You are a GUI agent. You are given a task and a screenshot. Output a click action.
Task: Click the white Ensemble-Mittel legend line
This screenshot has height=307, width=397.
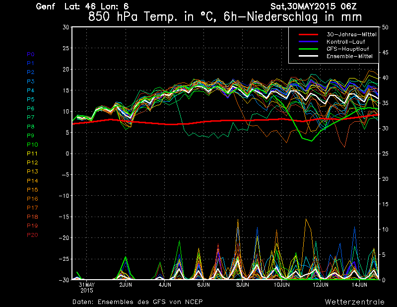pos(308,56)
